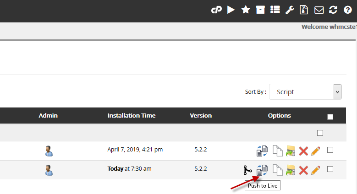Click pencil edit icon in Today's installation row

[315, 170]
